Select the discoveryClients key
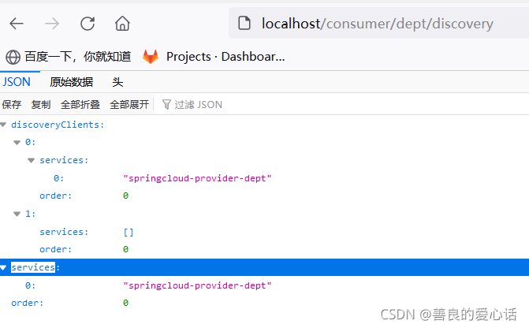 click(x=58, y=125)
